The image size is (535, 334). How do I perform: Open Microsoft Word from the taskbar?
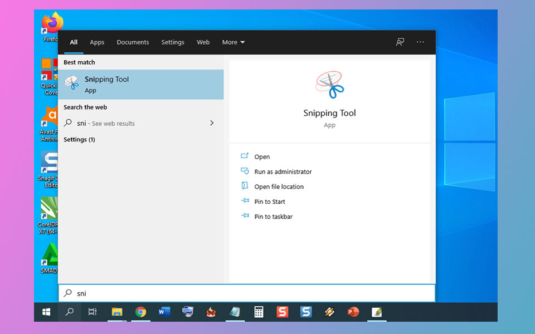tap(164, 311)
